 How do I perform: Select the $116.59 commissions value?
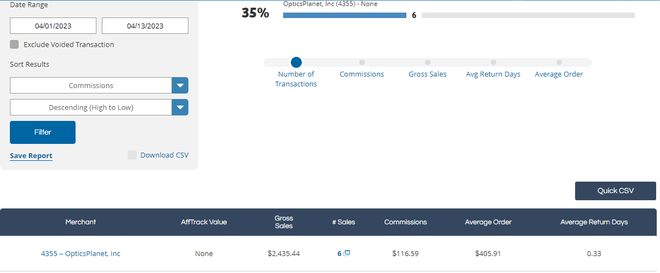(405, 253)
